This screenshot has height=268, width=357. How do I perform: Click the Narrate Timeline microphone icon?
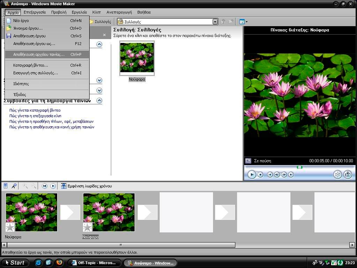point(14,186)
